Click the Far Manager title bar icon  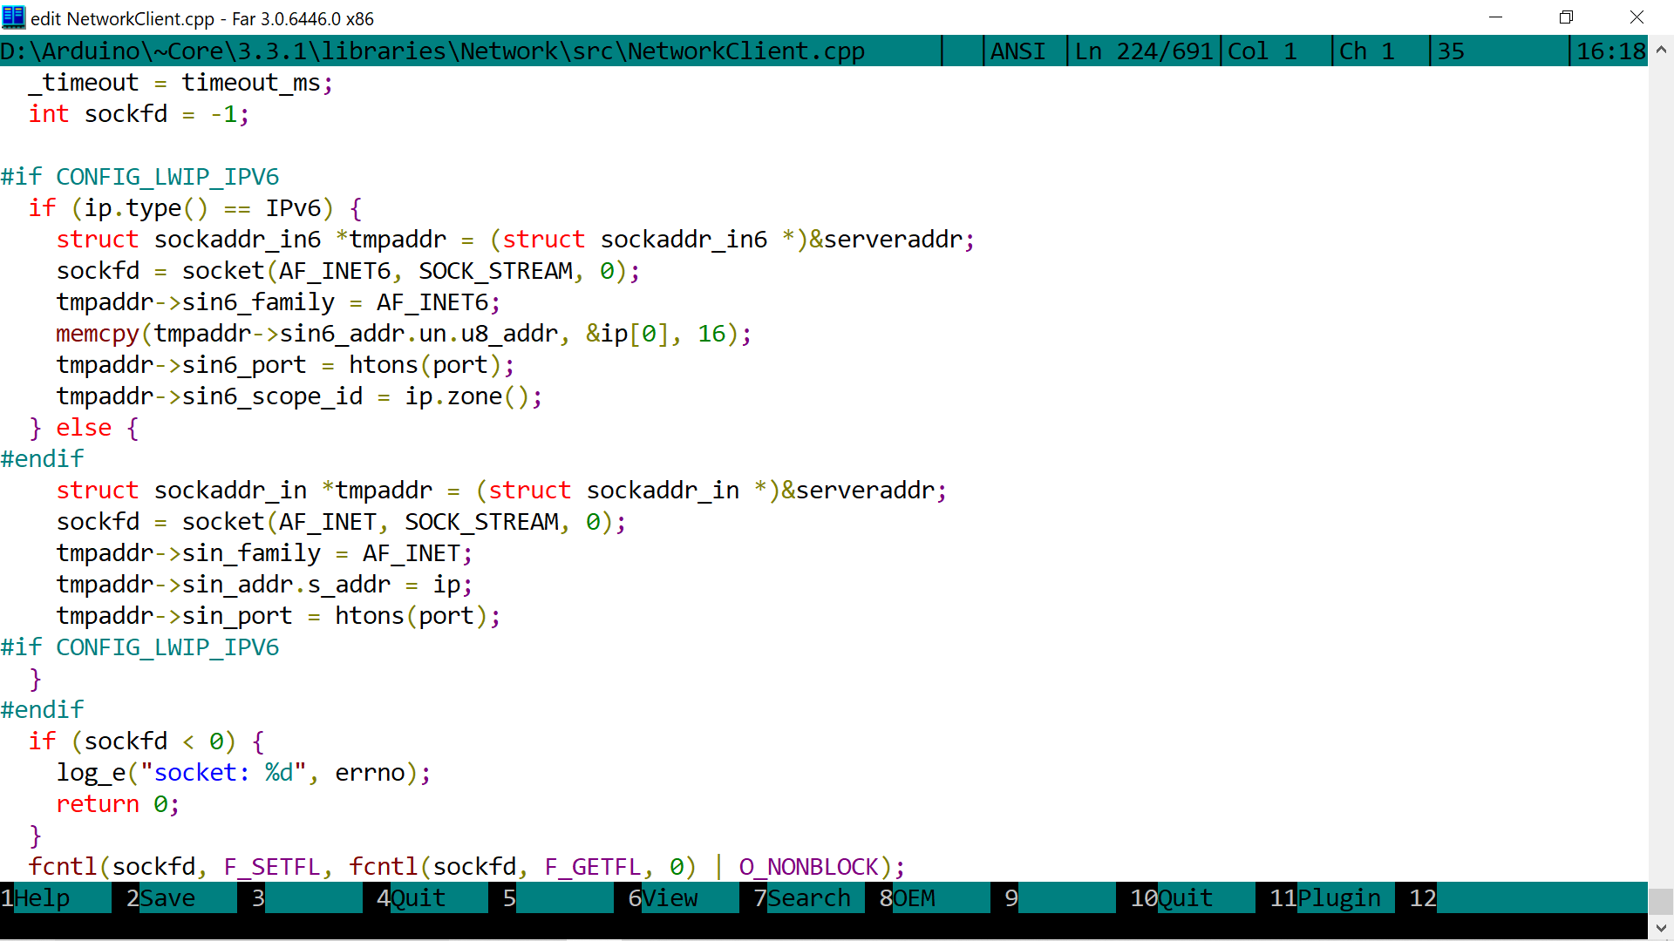tap(14, 17)
